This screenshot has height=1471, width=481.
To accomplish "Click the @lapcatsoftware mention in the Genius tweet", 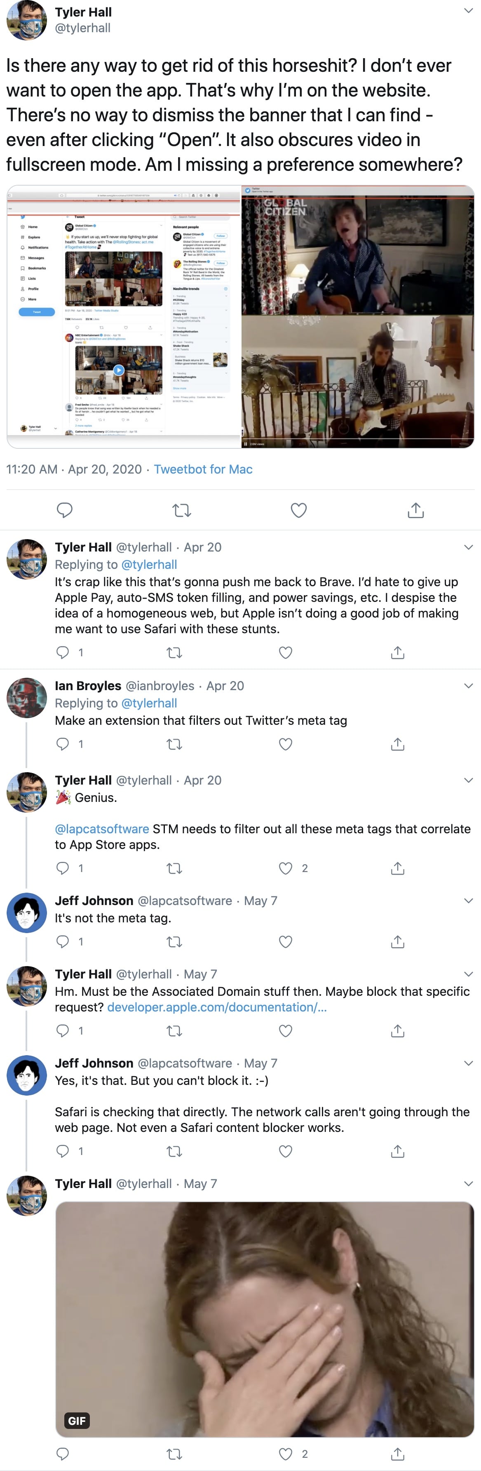I will pos(101,829).
